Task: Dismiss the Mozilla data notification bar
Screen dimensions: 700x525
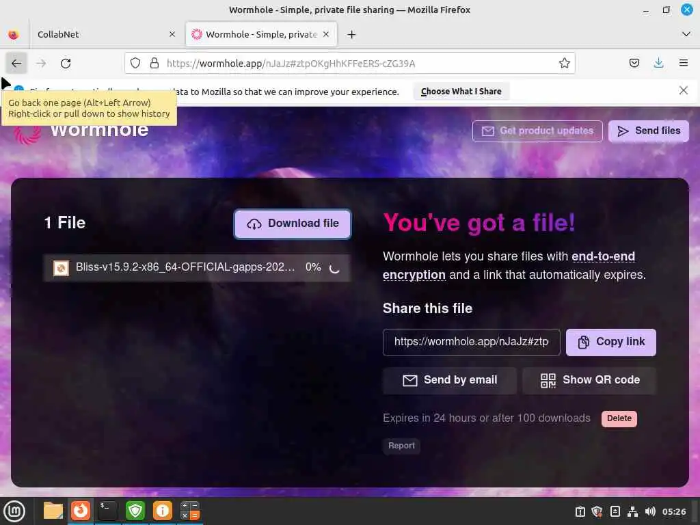Action: pos(683,91)
